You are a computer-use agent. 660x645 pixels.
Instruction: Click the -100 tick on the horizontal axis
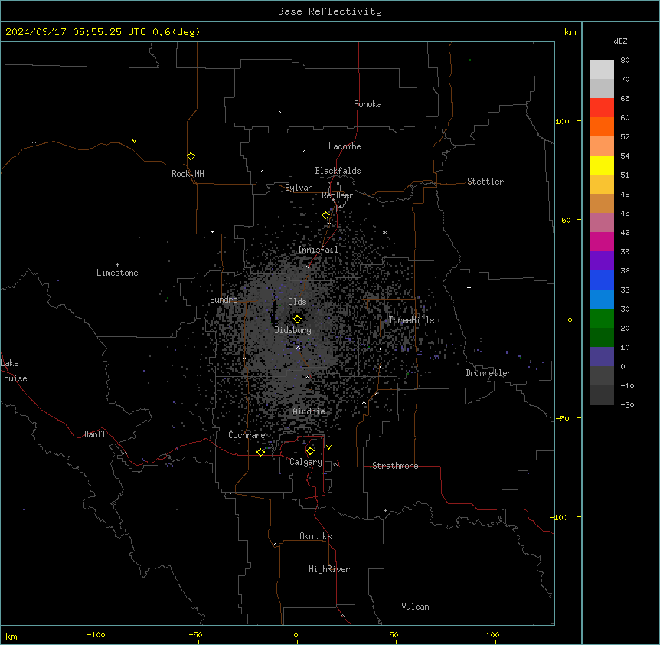click(x=96, y=634)
